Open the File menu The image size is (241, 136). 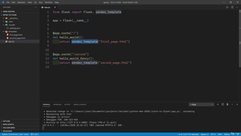coord(8,2)
